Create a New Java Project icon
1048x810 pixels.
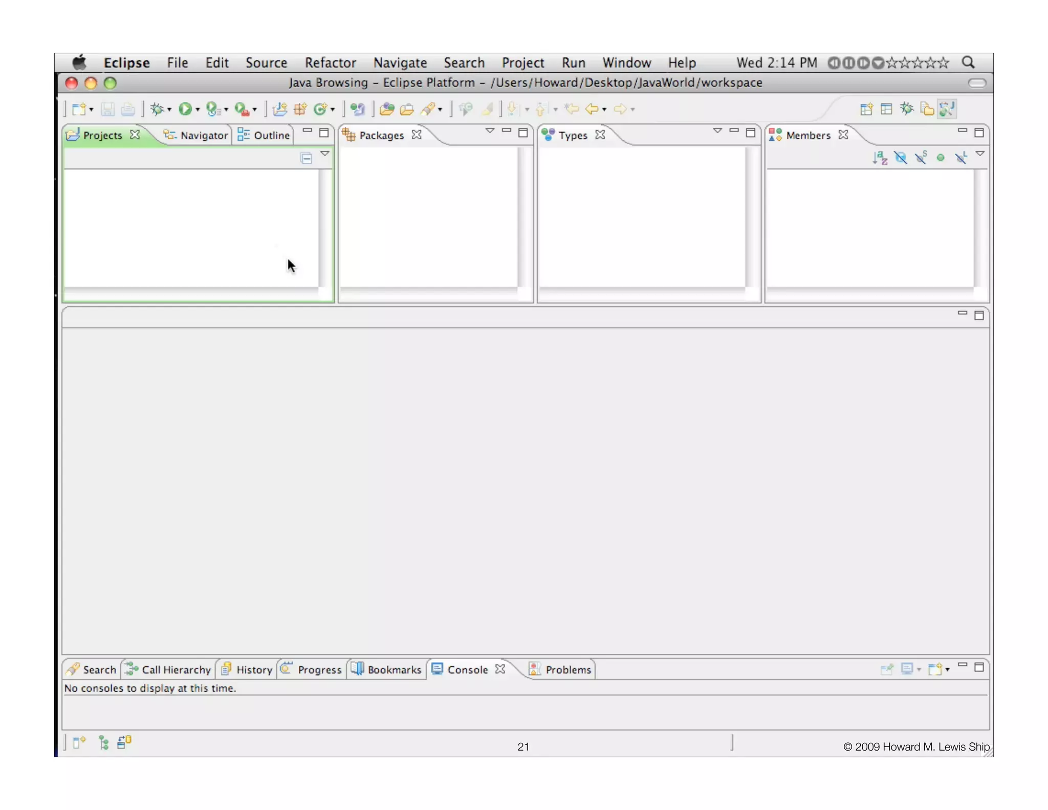point(280,109)
